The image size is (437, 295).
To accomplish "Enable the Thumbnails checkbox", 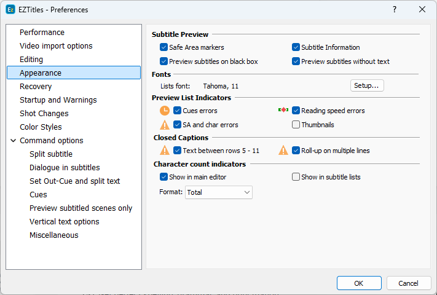I will point(296,125).
